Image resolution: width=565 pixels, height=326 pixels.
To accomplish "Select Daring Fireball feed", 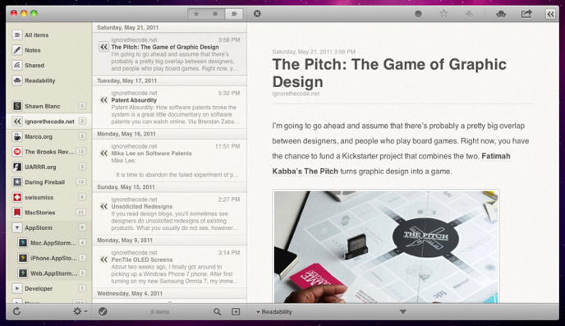I will (x=48, y=182).
